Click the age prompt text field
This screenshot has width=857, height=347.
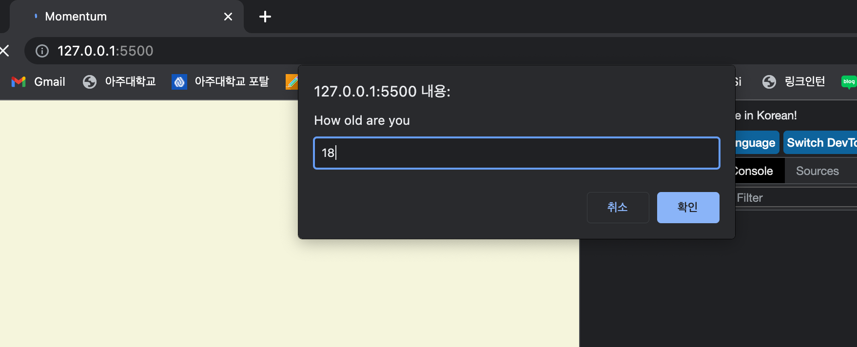pos(516,153)
